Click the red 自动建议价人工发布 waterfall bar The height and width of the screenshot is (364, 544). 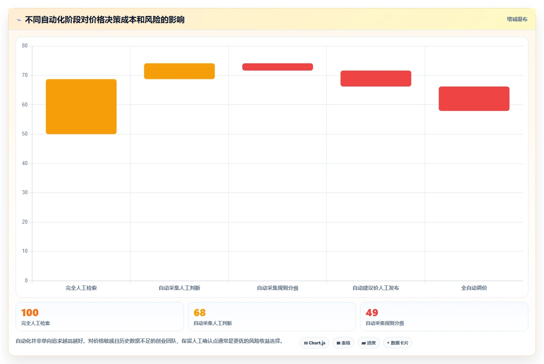(x=376, y=79)
